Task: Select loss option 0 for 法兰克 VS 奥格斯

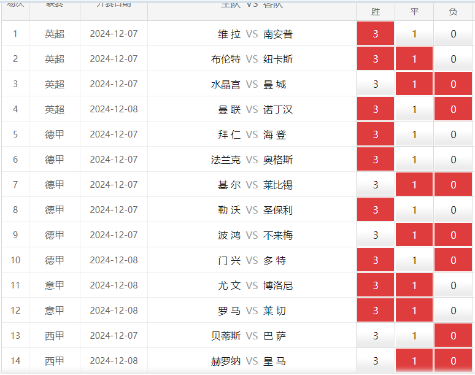Action: click(x=453, y=159)
